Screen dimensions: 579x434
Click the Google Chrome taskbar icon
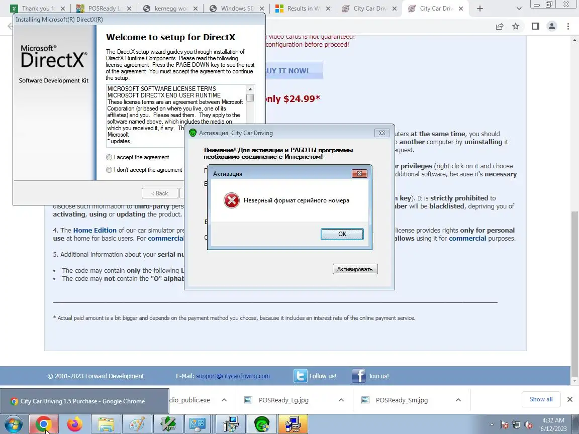(x=43, y=424)
